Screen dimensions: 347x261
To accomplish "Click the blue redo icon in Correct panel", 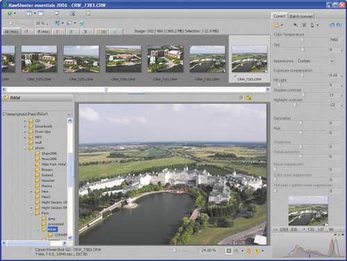I will [339, 25].
